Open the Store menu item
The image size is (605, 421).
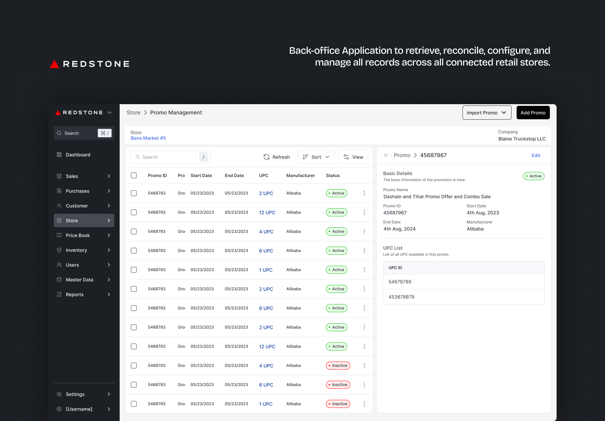tap(84, 220)
